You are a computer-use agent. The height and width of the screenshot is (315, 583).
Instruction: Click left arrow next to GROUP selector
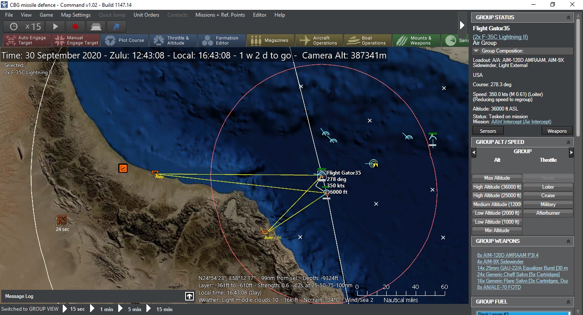click(474, 152)
